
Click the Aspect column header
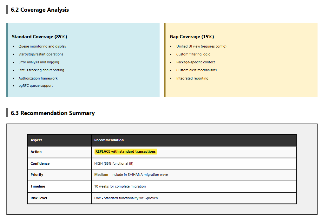[x=36, y=140]
